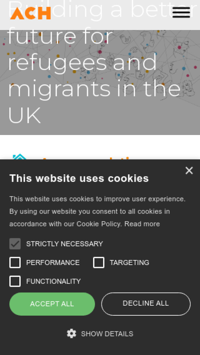Click the "This website uses cookies" title

(x=79, y=178)
